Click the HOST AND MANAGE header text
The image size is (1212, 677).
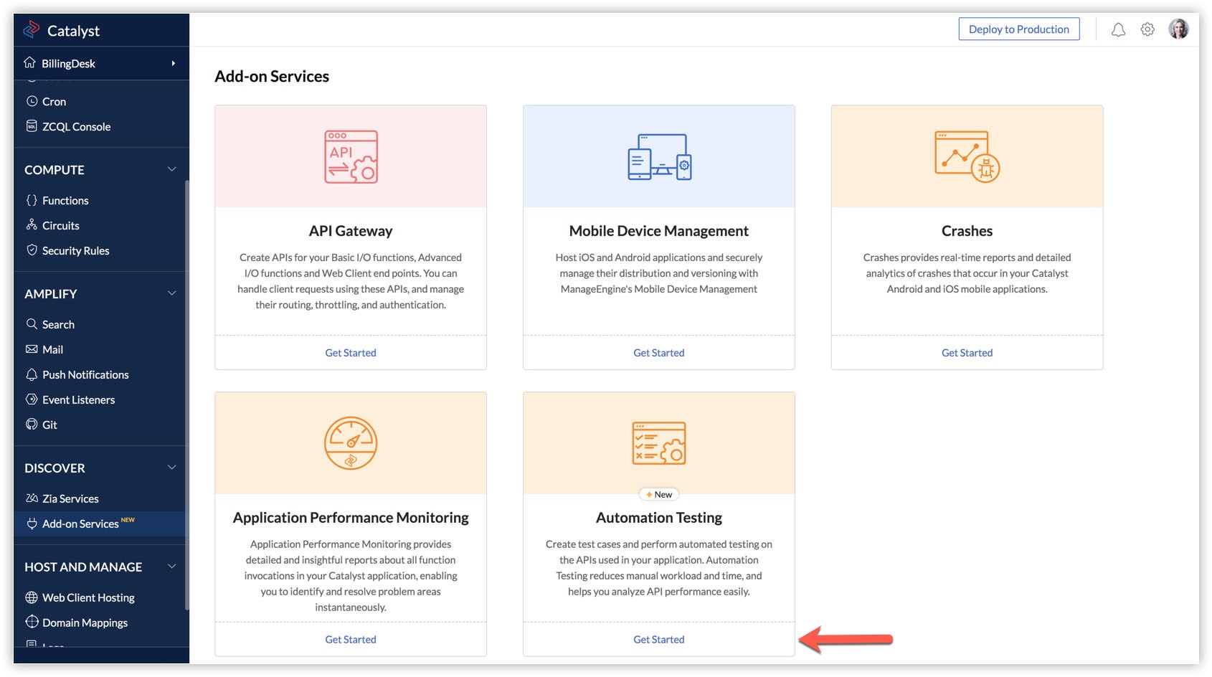pyautogui.click(x=83, y=567)
